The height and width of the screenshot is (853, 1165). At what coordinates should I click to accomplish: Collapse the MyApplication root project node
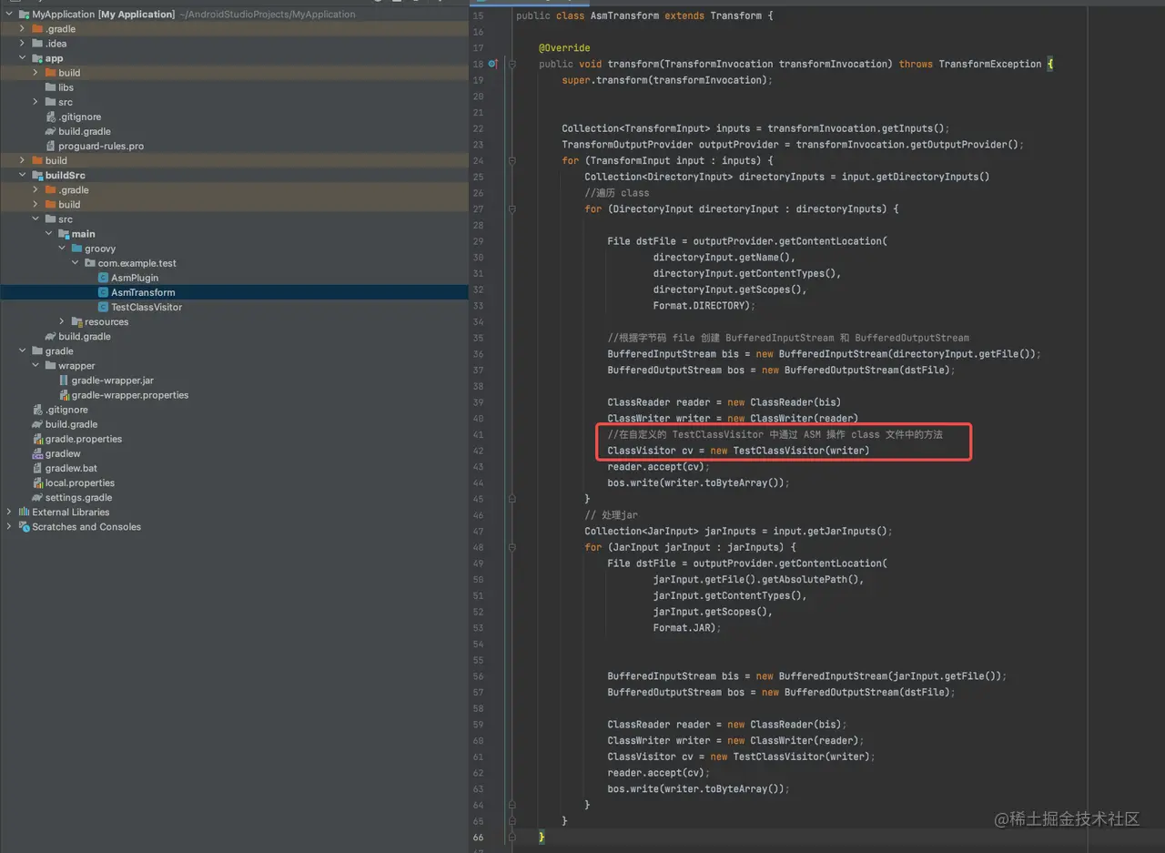9,15
